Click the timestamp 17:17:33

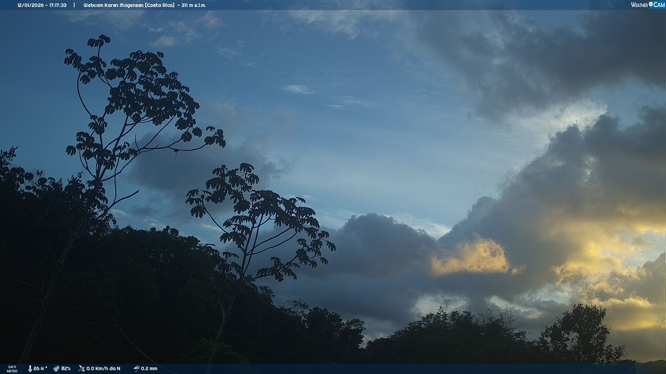(58, 5)
